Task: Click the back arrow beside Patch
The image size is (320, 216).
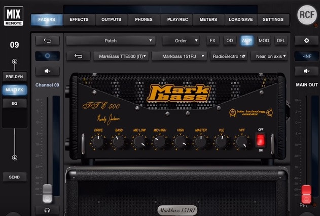Action: 48,41
